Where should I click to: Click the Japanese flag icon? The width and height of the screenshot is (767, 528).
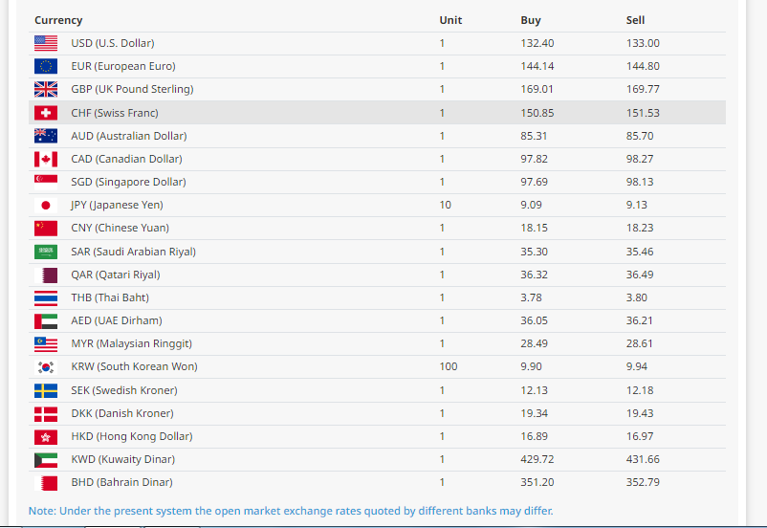46,205
